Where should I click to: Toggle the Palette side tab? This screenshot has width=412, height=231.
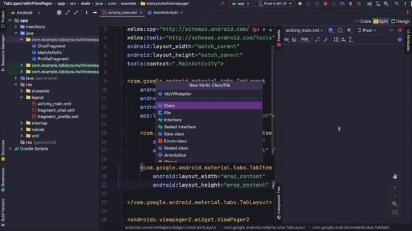point(279,38)
